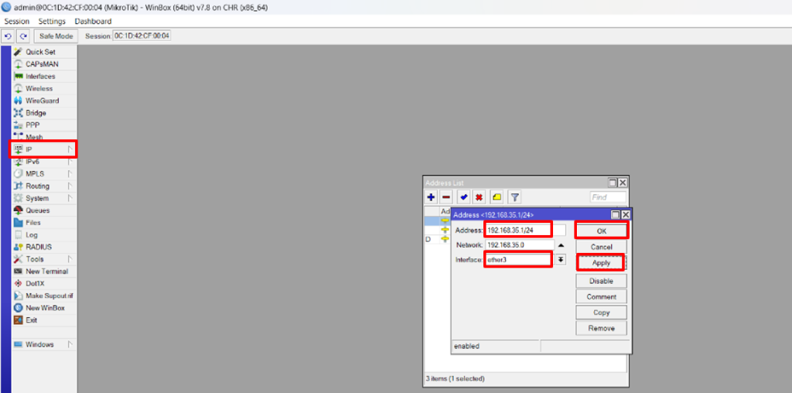Click OK in the Address dialog

coord(601,231)
